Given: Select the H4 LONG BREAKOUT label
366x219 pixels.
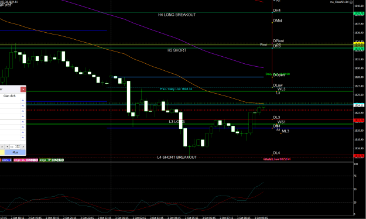Looking at the screenshot, I should 177,15.
